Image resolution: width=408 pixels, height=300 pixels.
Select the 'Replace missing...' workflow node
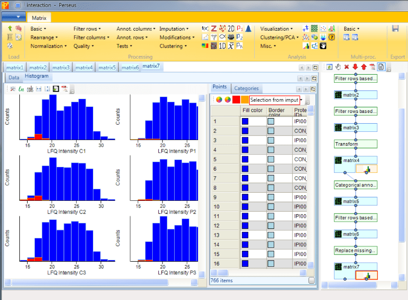355,250
